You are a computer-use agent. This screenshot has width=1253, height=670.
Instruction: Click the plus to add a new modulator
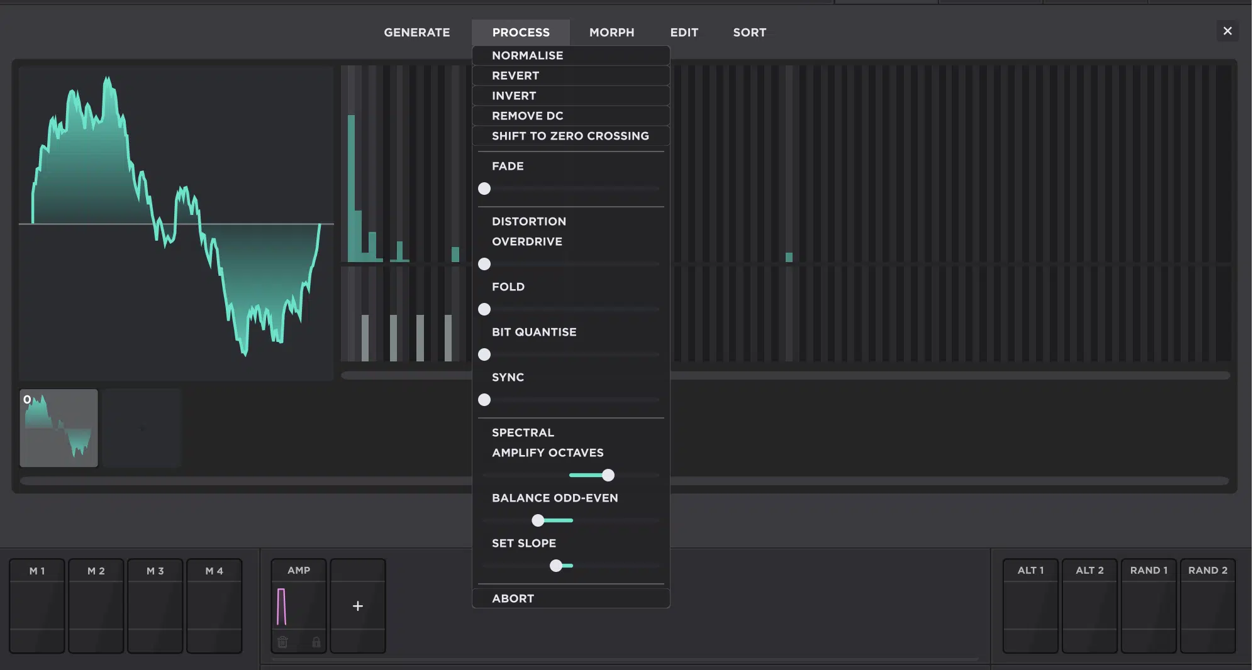pos(357,606)
